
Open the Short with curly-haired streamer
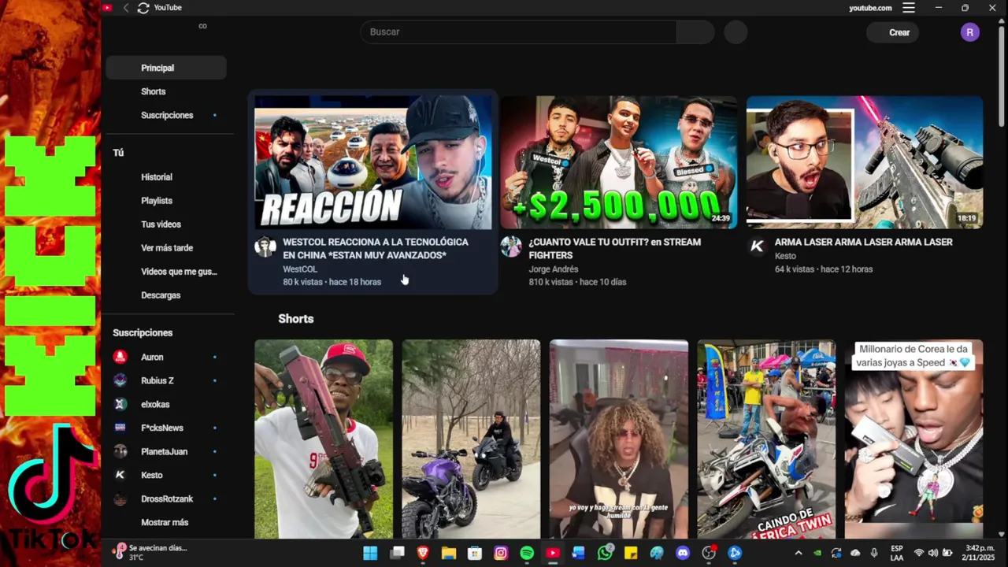click(619, 439)
